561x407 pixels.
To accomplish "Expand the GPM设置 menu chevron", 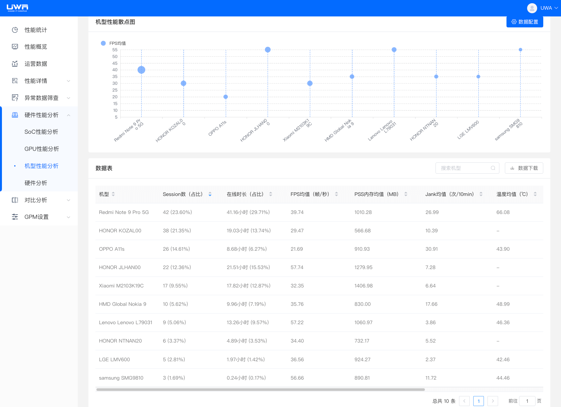I will 68,217.
